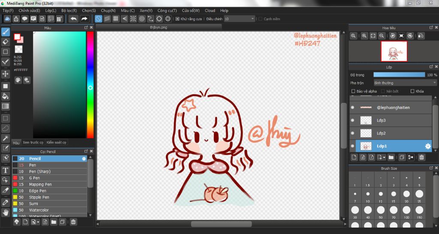Click the foreground color swatch

pyautogui.click(x=17, y=37)
